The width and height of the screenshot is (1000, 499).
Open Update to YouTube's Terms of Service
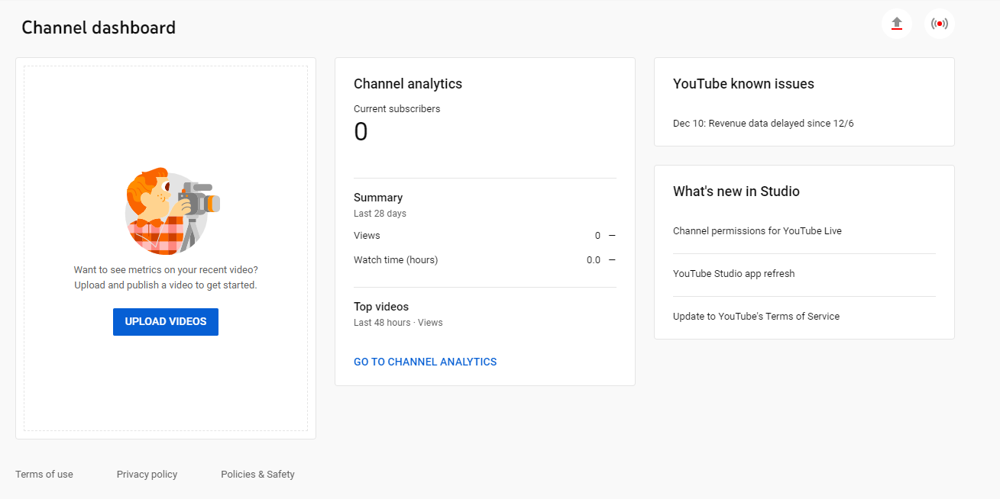[x=756, y=316]
